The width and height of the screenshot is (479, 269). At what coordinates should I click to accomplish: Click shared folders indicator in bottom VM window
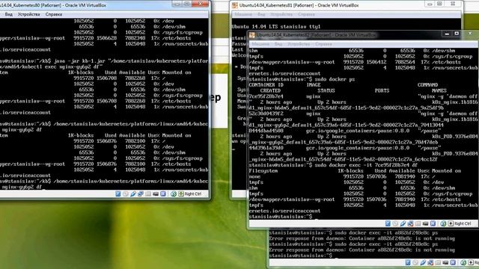(438, 262)
